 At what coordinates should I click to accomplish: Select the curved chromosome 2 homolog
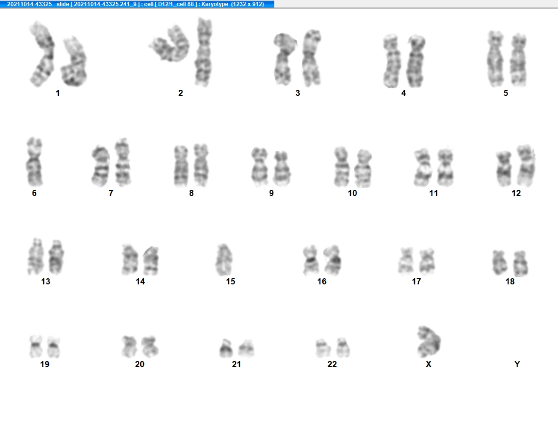click(170, 44)
